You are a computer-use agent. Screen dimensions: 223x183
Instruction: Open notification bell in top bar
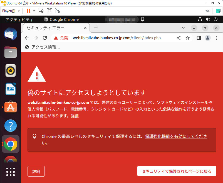(x=142, y=19)
